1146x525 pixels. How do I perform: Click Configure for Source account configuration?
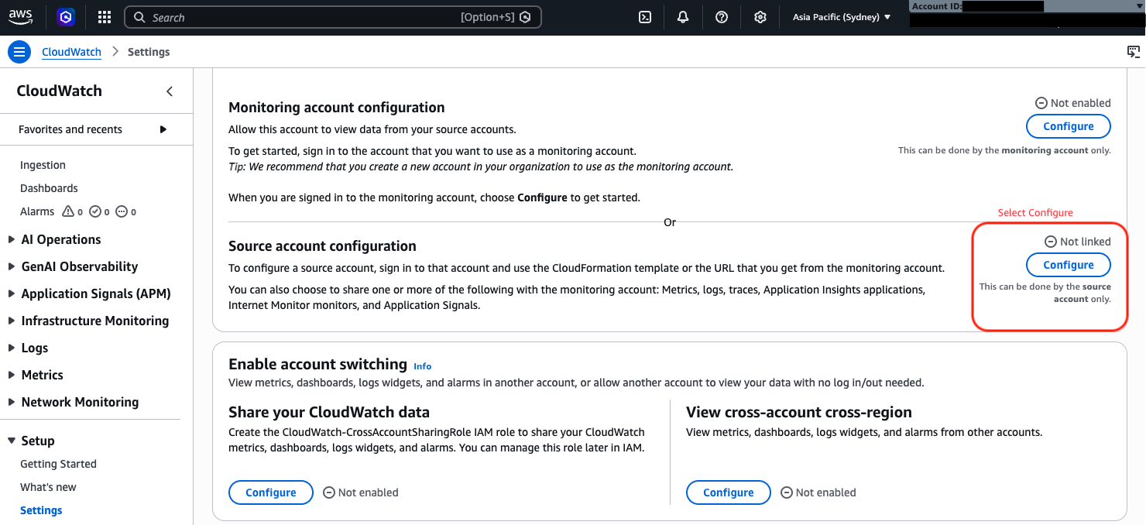pos(1069,265)
